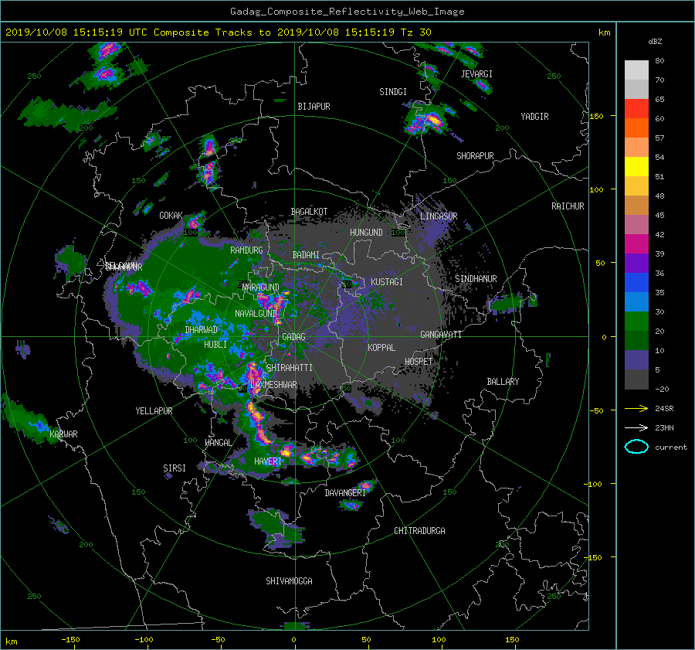Click the GOKAK city label
The width and height of the screenshot is (695, 650).
[171, 216]
